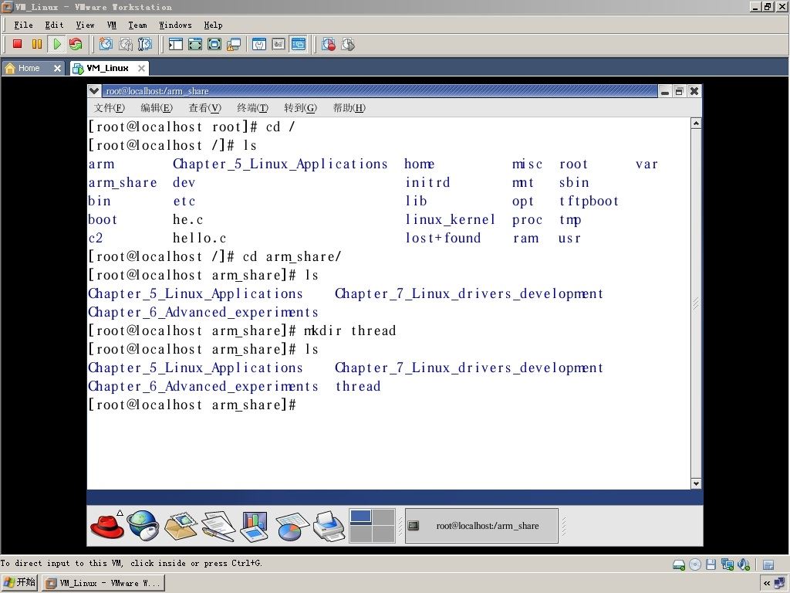
Task: Click the VM_Linux - VMware taskbar button
Action: (x=103, y=584)
